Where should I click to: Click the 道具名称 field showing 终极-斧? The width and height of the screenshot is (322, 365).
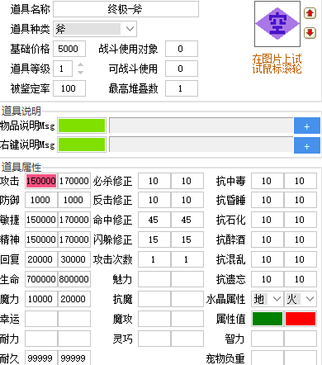[x=125, y=9]
